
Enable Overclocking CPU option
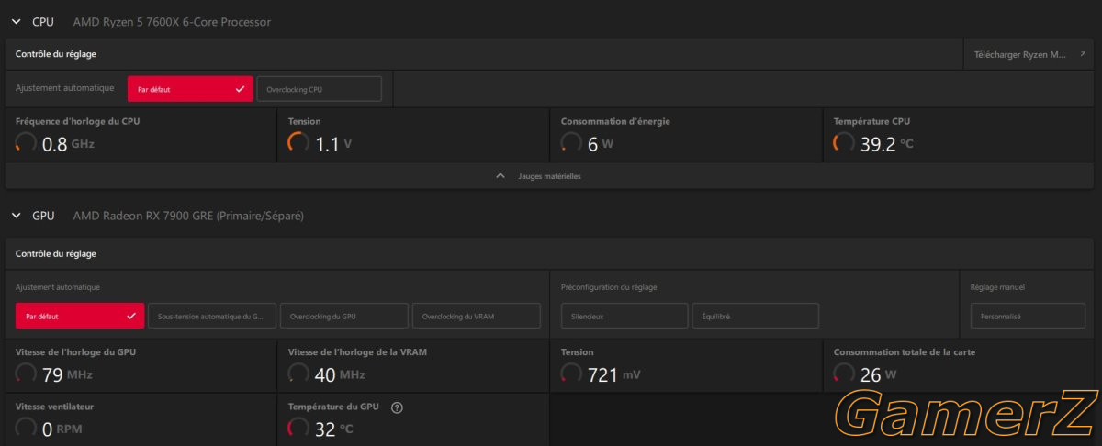pyautogui.click(x=319, y=89)
